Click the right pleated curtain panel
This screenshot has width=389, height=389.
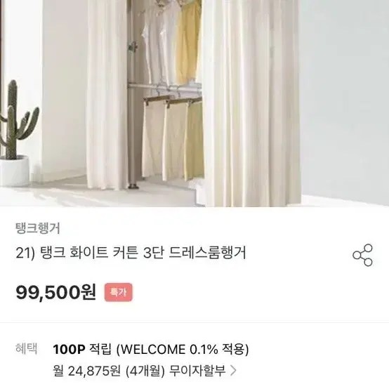[x=251, y=102]
